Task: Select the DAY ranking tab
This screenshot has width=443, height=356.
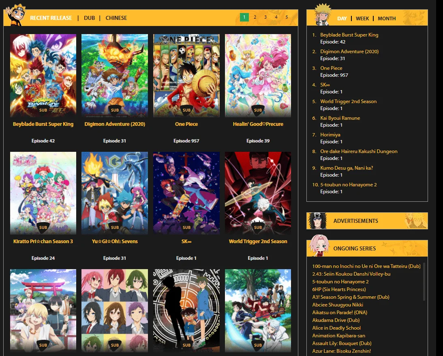Action: click(x=342, y=18)
